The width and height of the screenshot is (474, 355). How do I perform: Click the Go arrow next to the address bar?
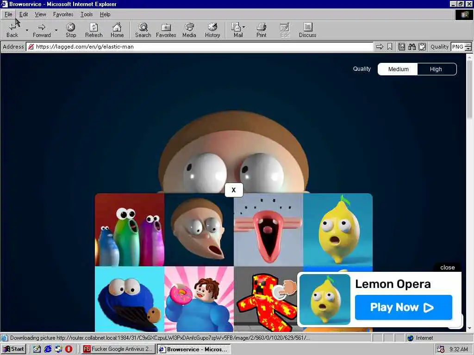point(380,47)
